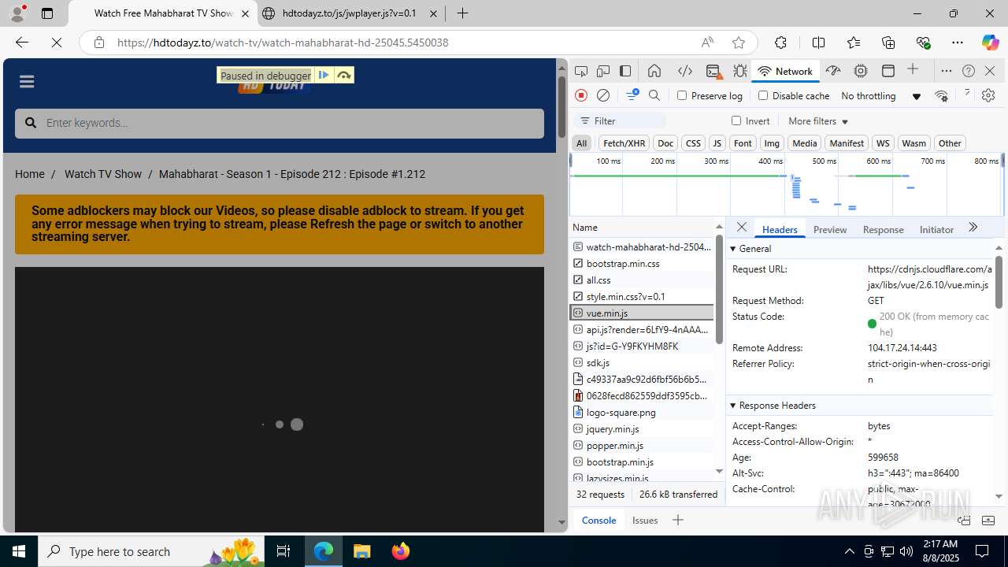Image resolution: width=1008 pixels, height=567 pixels.
Task: Filter requests by WS type
Action: [883, 143]
